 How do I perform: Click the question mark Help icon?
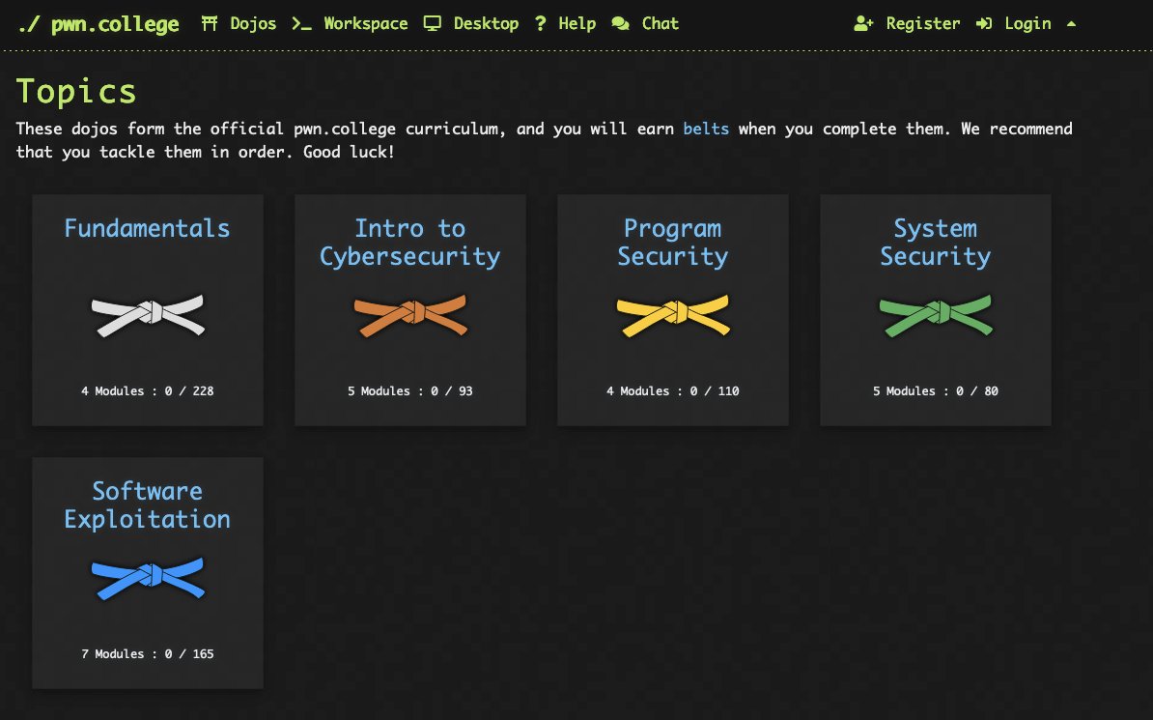tap(540, 23)
